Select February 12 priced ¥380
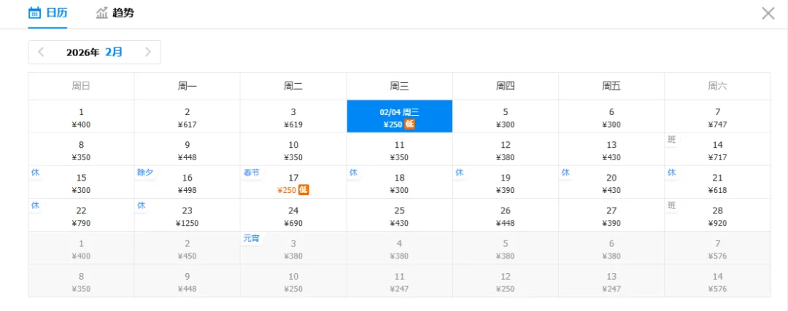This screenshot has height=311, width=788. (x=506, y=149)
